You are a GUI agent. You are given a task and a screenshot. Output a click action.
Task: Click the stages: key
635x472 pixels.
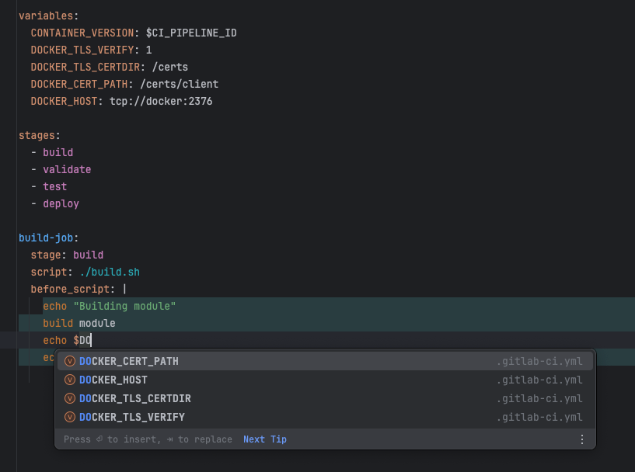(x=40, y=135)
